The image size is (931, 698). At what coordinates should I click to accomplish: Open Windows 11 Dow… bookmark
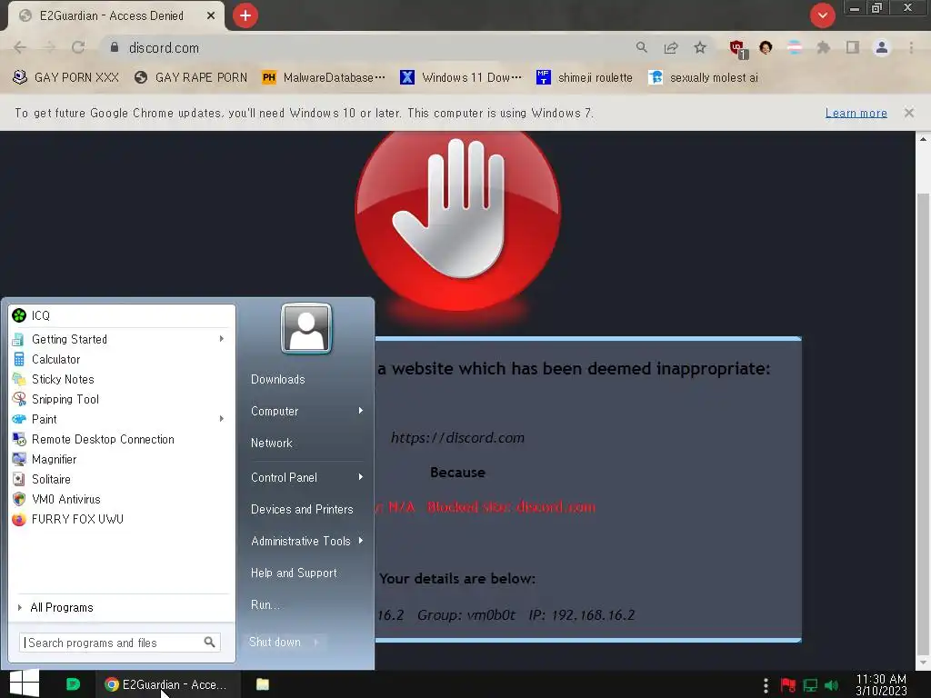pos(461,78)
